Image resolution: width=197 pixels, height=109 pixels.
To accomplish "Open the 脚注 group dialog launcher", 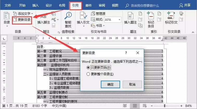I will pyautogui.click(x=59, y=33).
